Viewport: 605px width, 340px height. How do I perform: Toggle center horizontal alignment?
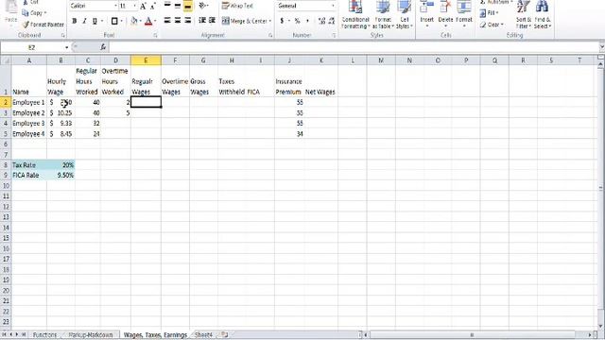tap(178, 21)
